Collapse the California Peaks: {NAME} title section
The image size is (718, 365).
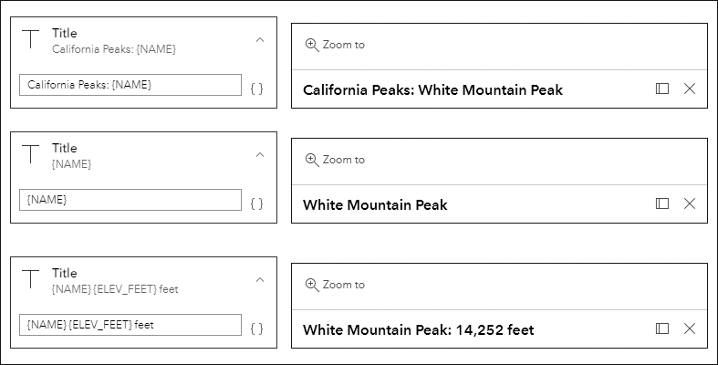click(x=260, y=40)
